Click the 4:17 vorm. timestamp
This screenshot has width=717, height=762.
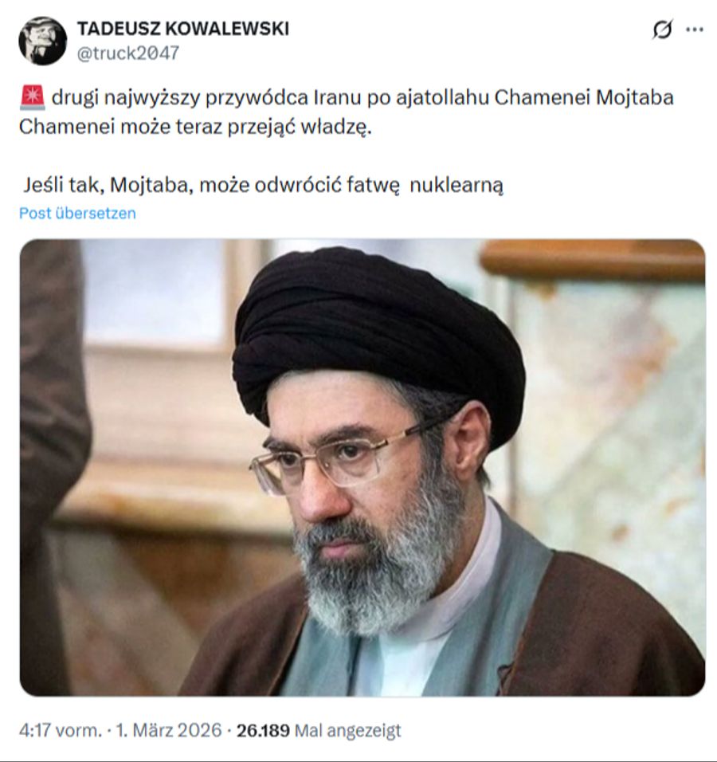61,730
